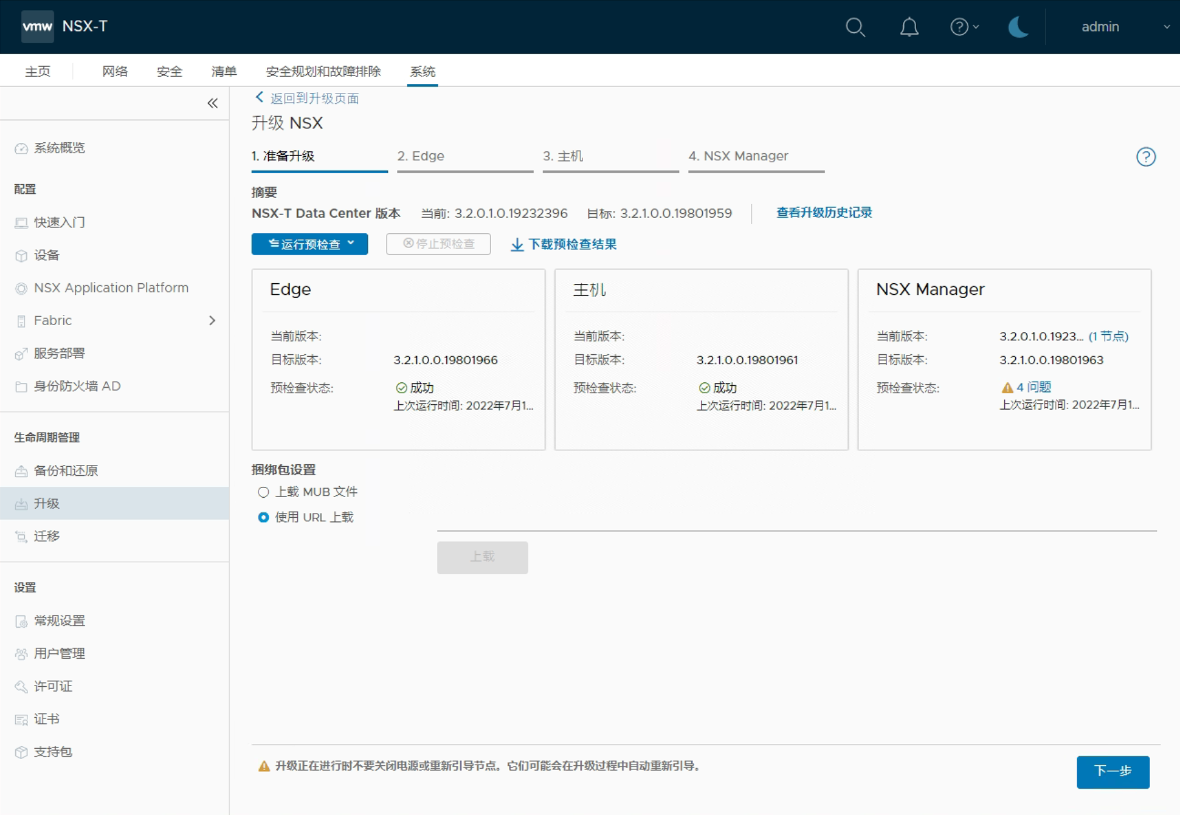Select the 使用 URL 上载 radio option
The width and height of the screenshot is (1180, 815).
coord(263,517)
